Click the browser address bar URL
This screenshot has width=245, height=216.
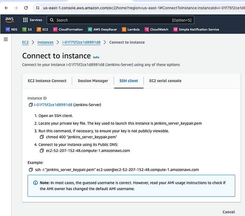pyautogui.click(x=144, y=8)
